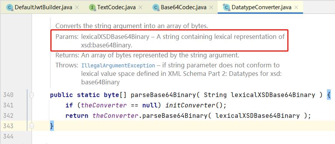The height and width of the screenshot is (144, 335).
Task: Click line number 343 in the gutter
Action: click(8, 126)
